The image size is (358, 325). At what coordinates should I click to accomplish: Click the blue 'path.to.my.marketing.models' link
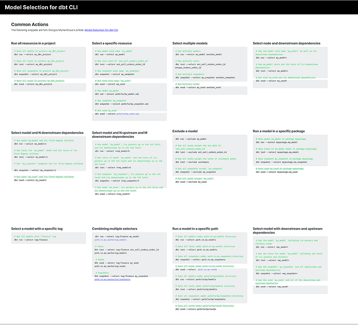pyautogui.click(x=110, y=240)
